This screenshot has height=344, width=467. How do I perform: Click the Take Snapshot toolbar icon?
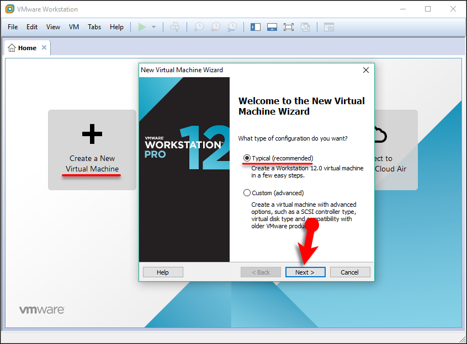(x=199, y=27)
